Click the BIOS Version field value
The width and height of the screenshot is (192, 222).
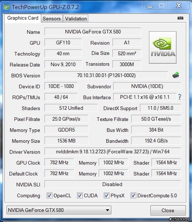coord(106,75)
